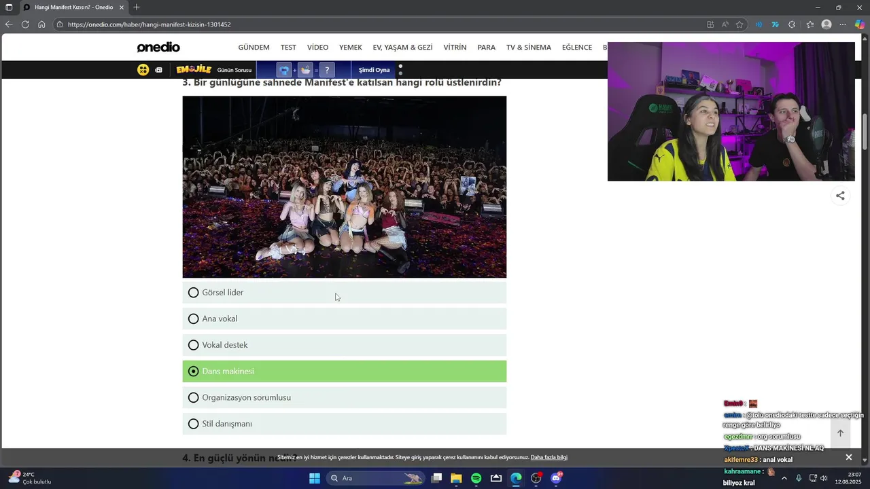Open the split screen icon in the address bar
Image resolution: width=870 pixels, height=489 pixels.
pos(710,24)
